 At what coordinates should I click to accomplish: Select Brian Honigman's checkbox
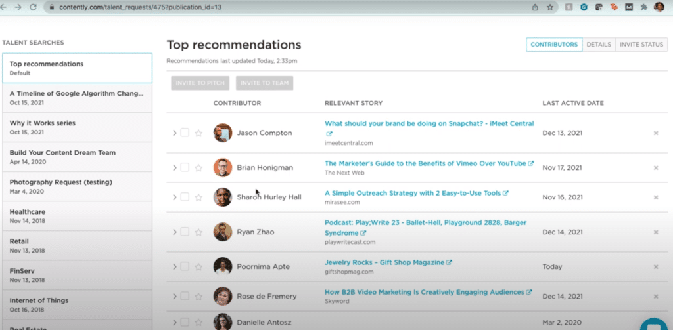pyautogui.click(x=185, y=167)
